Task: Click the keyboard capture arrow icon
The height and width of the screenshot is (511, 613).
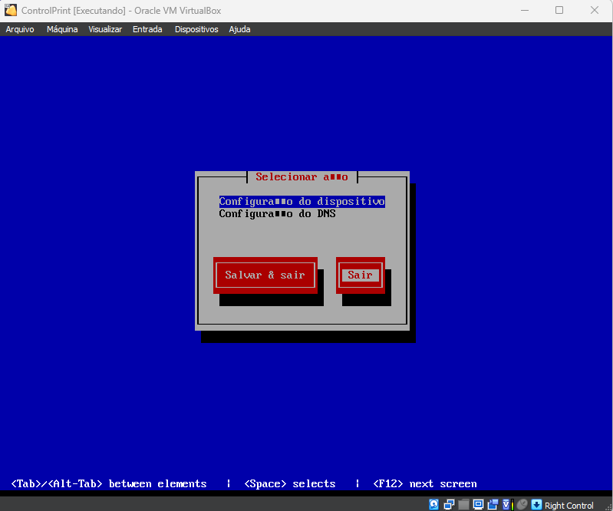Action: (536, 505)
